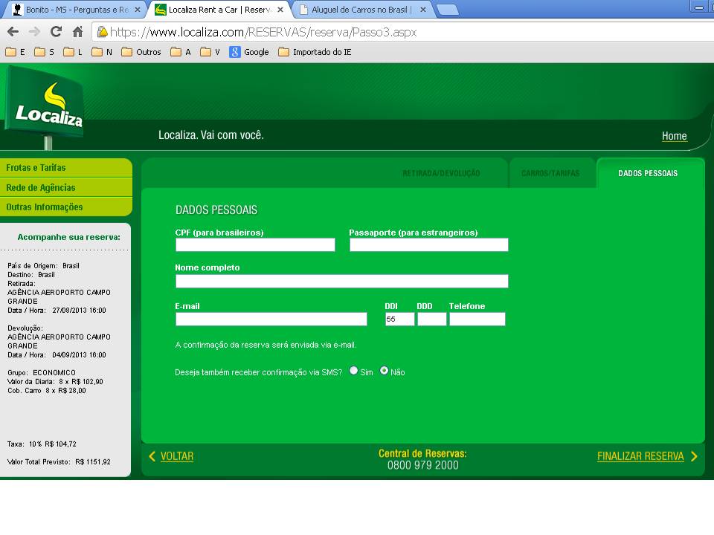Click the 'Valor Total Previsto: R$ 1151,92' text
Image resolution: width=714 pixels, height=535 pixels.
tap(59, 461)
